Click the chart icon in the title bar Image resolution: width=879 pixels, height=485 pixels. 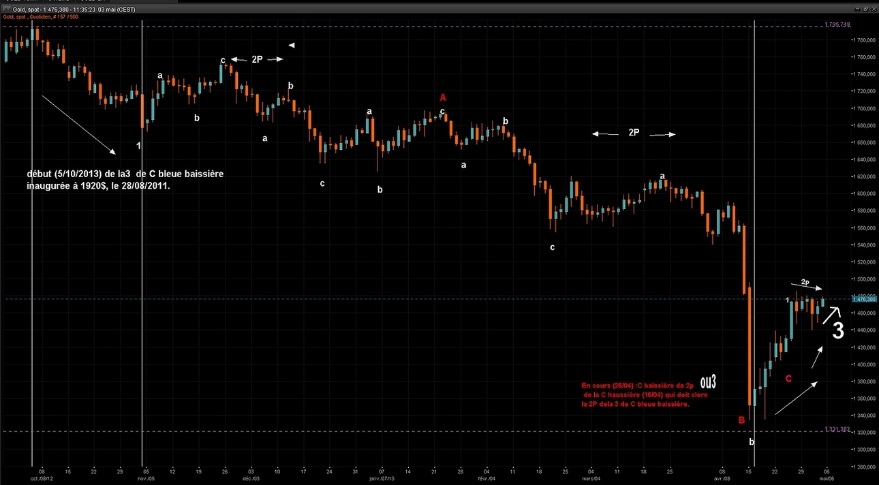(6, 10)
